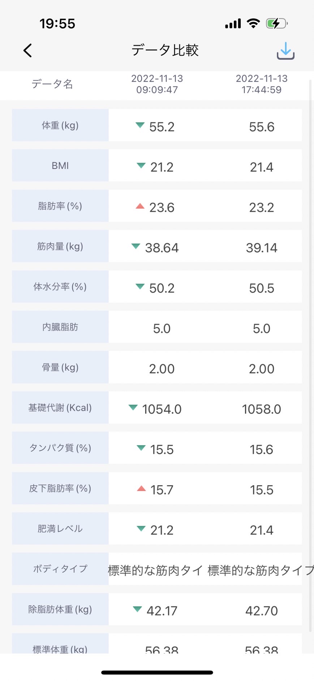
Task: Tap the ボディタイプ row label
Action: 60,569
